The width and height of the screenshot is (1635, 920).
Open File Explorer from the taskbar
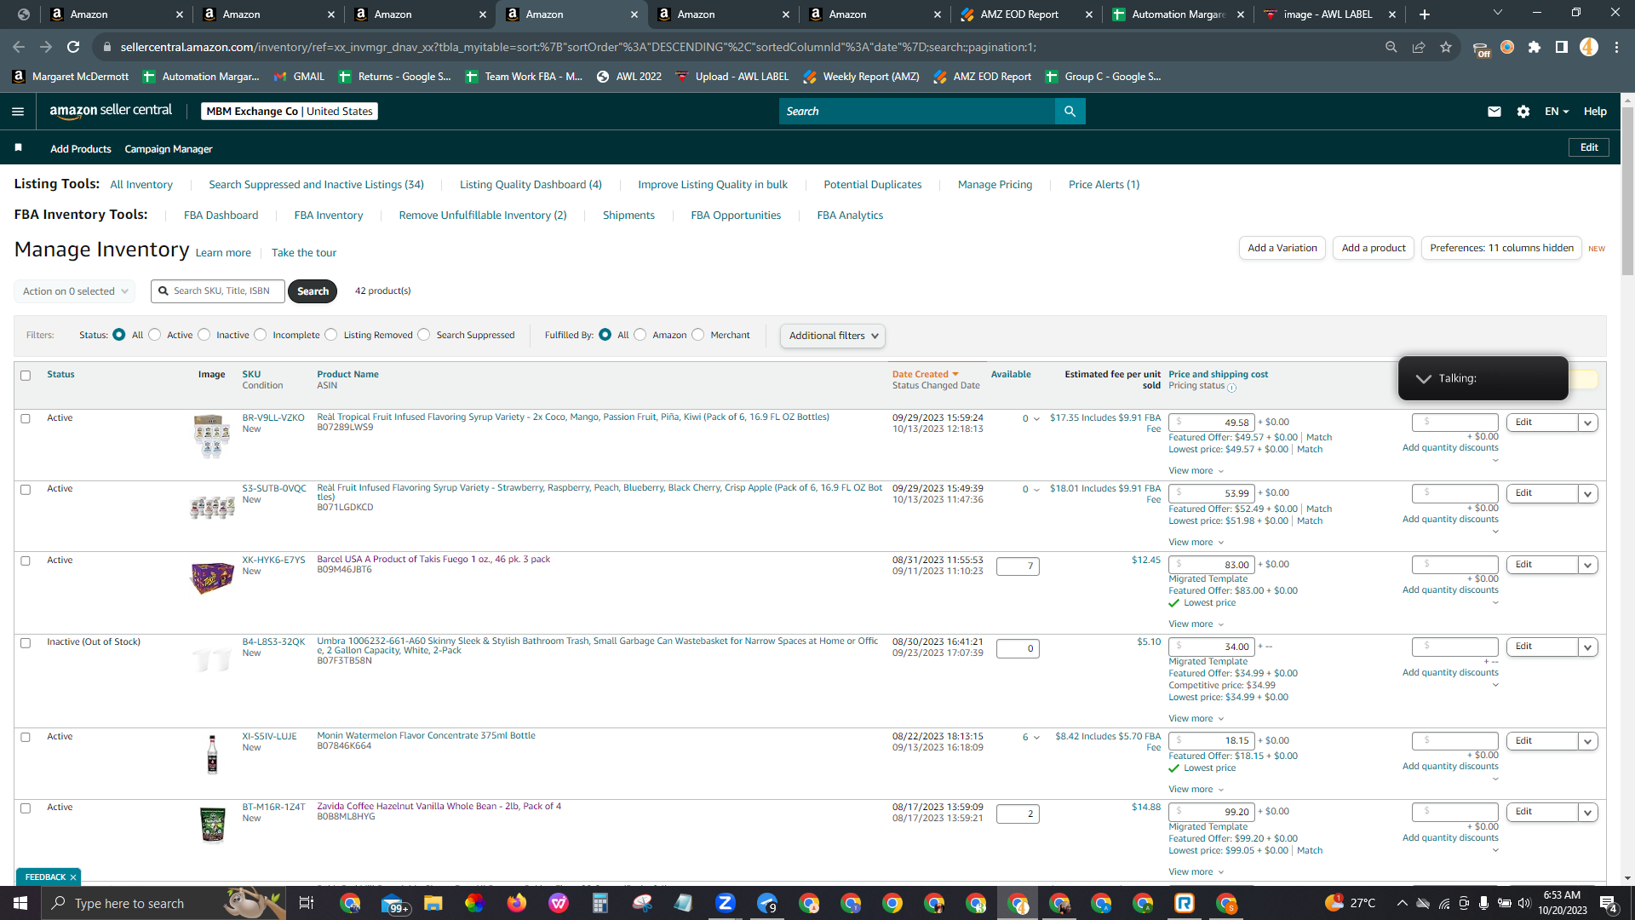[x=433, y=903]
